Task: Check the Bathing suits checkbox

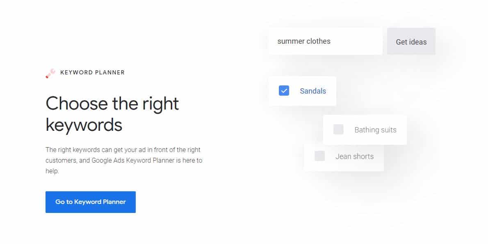Action: point(338,130)
